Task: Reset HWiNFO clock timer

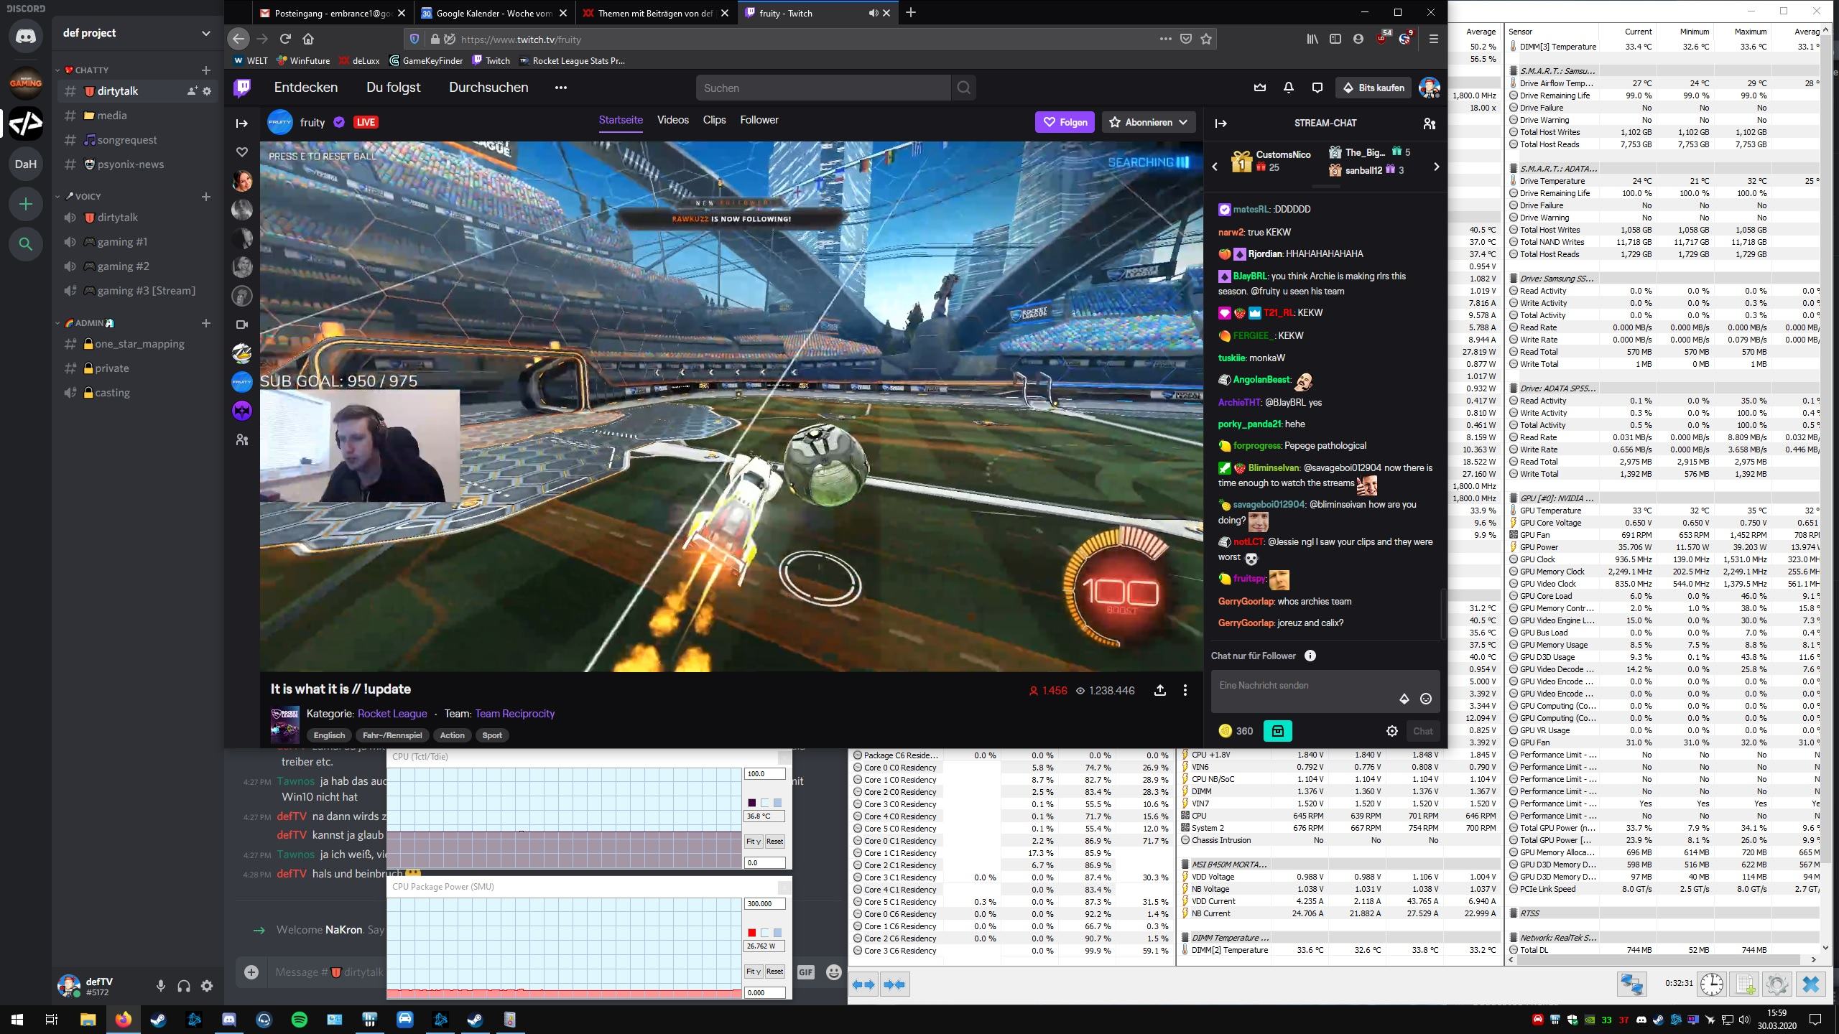Action: click(1712, 984)
